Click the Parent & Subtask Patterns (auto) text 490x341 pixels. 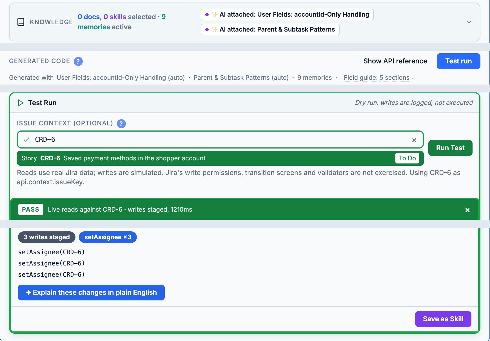[241, 77]
